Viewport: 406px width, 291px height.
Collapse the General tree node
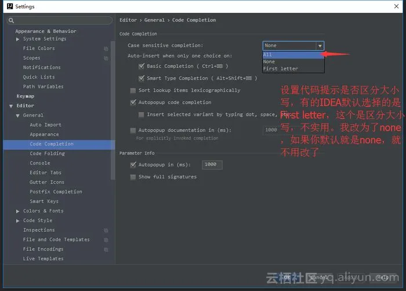pos(17,116)
